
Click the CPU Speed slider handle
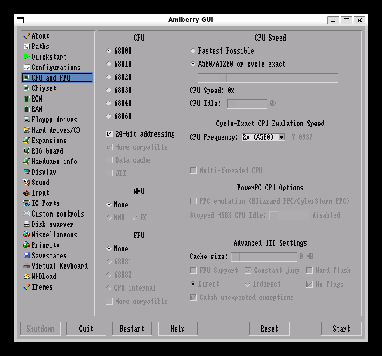(222, 78)
